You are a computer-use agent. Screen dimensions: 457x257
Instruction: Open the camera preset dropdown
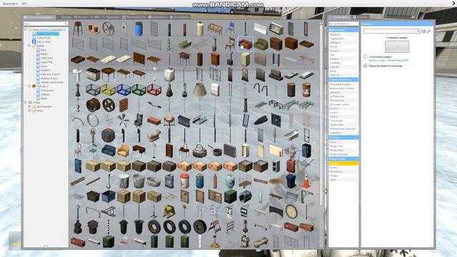click(x=392, y=31)
